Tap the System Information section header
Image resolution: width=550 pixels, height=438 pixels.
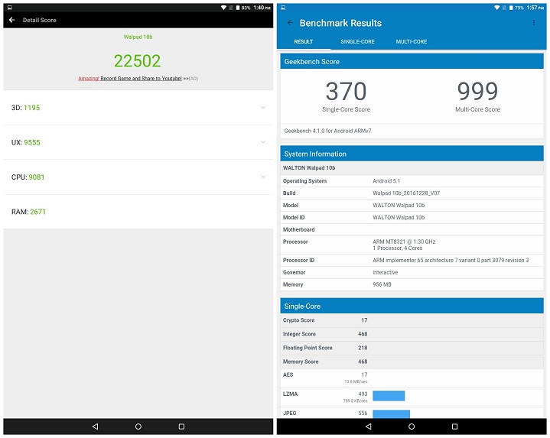click(x=412, y=154)
